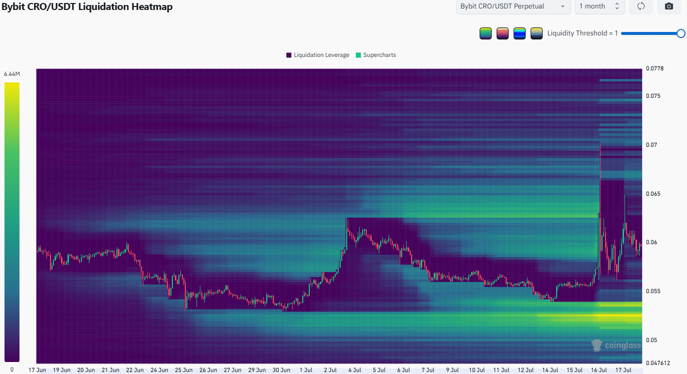Click the 14 Jul date label
The image size is (687, 374).
[x=550, y=370]
